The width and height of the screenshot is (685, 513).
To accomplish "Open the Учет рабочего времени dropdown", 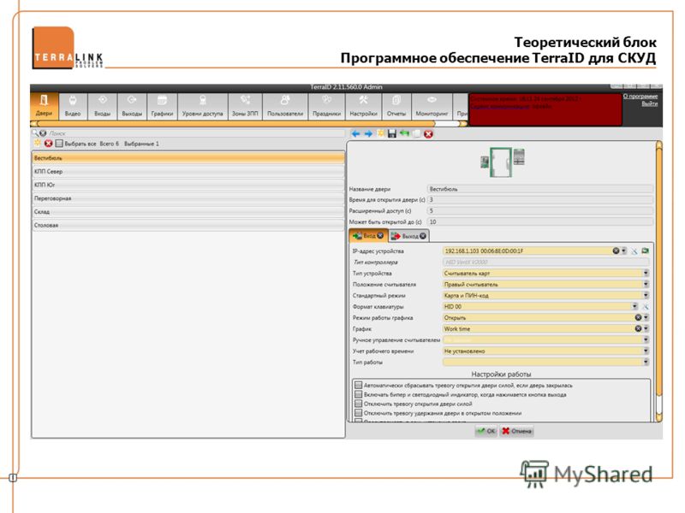I will [x=646, y=351].
